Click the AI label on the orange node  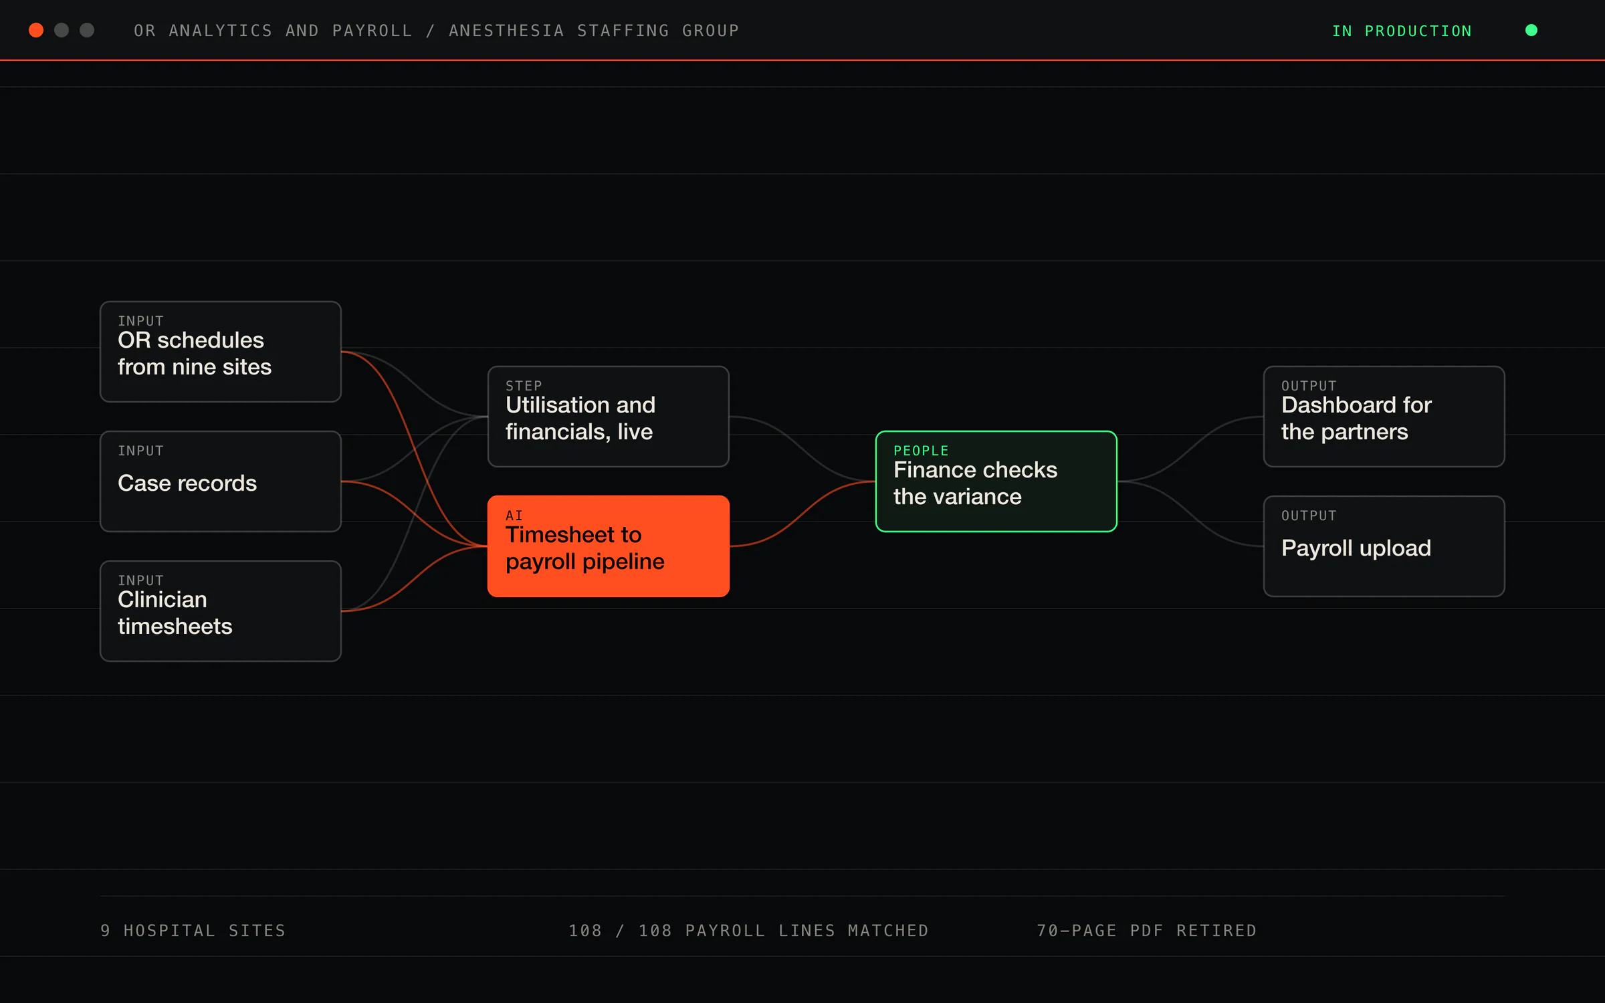514,516
